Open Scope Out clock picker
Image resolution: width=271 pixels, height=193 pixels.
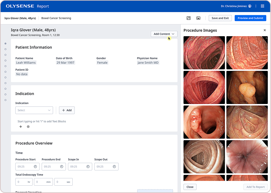(114, 167)
